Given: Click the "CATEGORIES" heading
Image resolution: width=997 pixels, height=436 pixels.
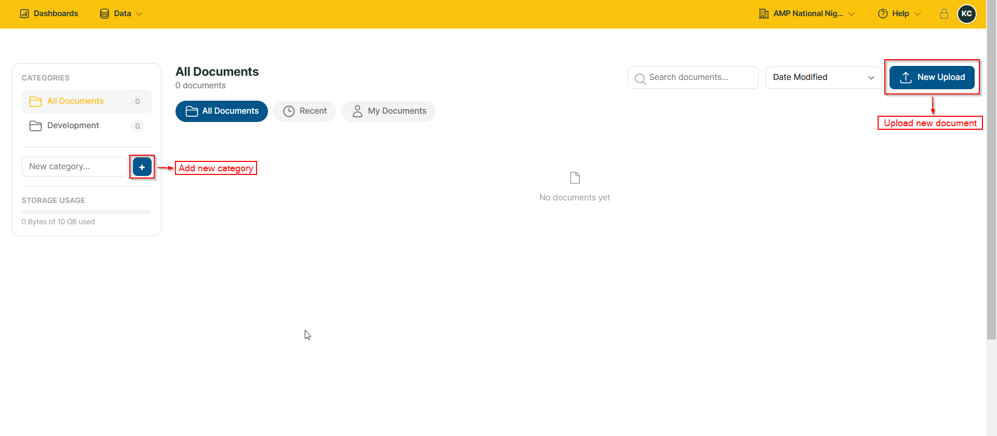Looking at the screenshot, I should [46, 78].
